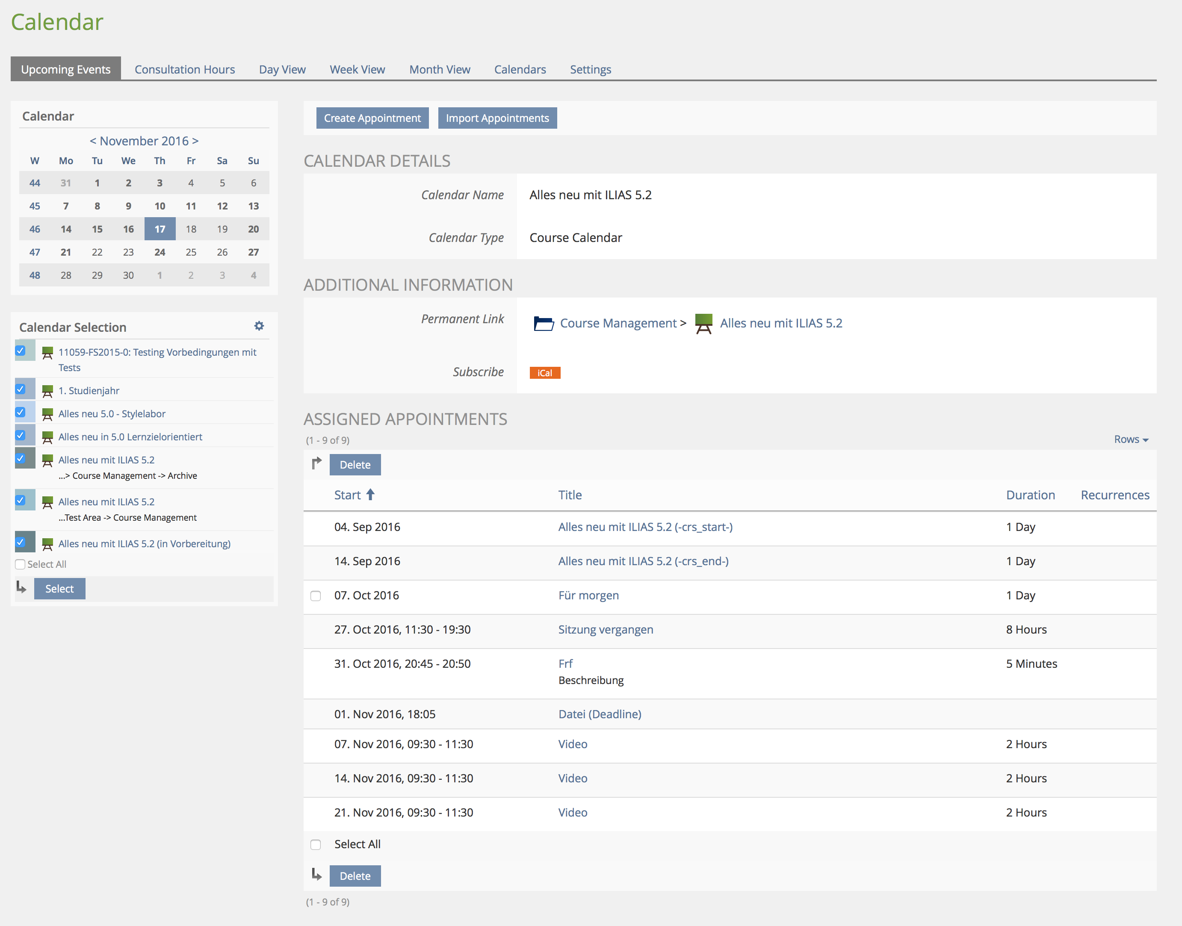The width and height of the screenshot is (1182, 926).
Task: Switch to the Week View tab
Action: pos(357,69)
